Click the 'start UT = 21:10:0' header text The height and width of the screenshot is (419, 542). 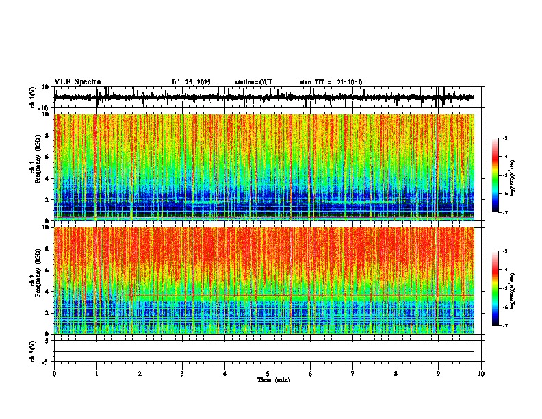(x=331, y=82)
